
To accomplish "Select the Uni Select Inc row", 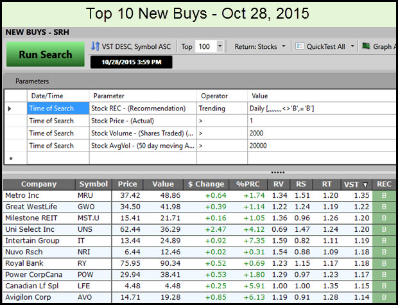I will [199, 230].
